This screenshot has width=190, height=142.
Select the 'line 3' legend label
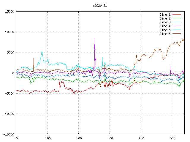165,22
